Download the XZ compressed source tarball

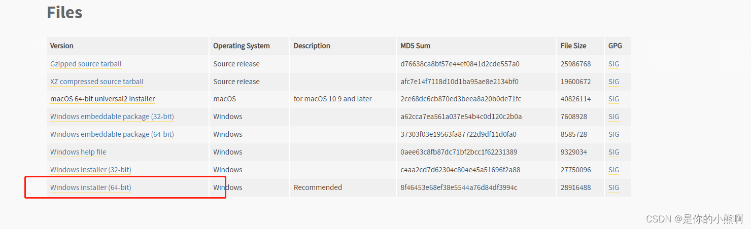(97, 82)
